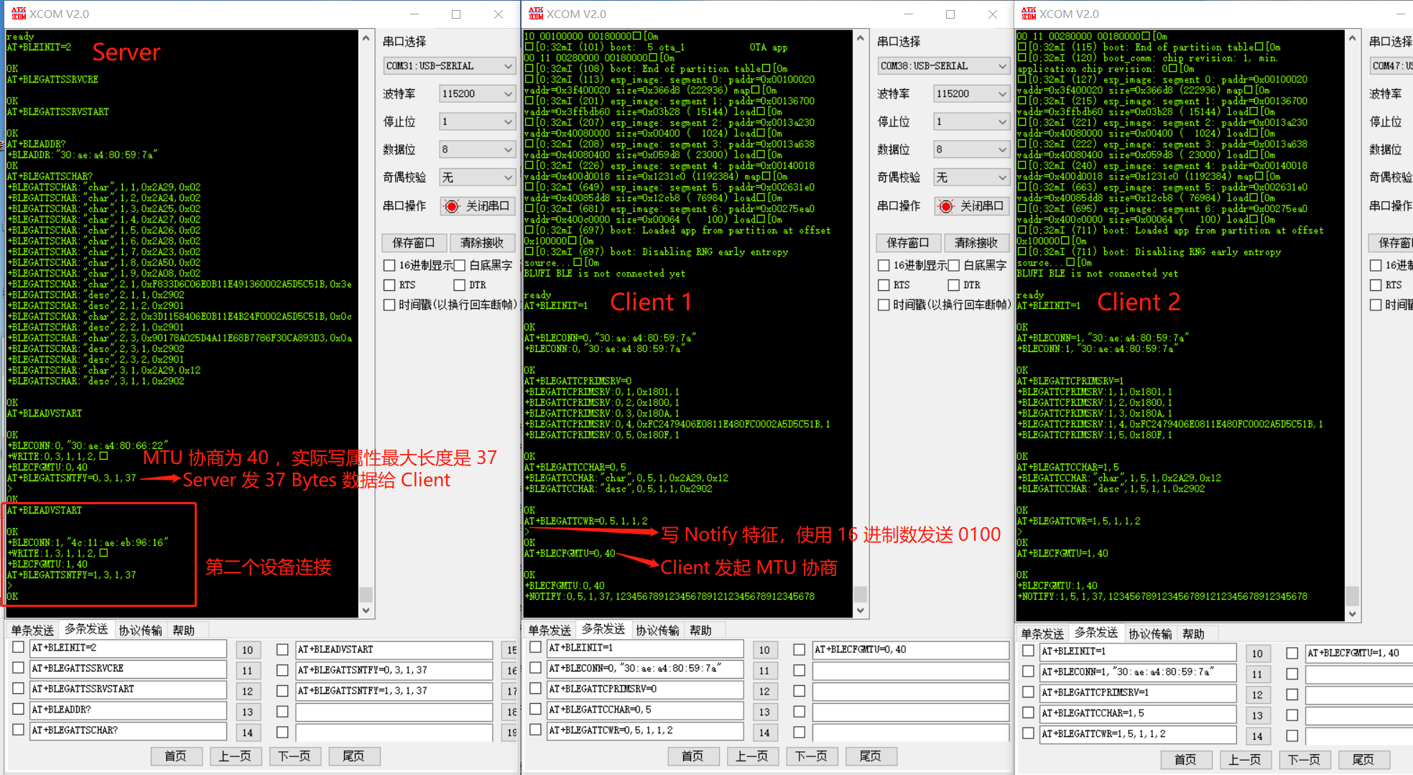Expand baud rate 115200 dropdown in Client 1 window
This screenshot has width=1413, height=775.
(x=972, y=94)
